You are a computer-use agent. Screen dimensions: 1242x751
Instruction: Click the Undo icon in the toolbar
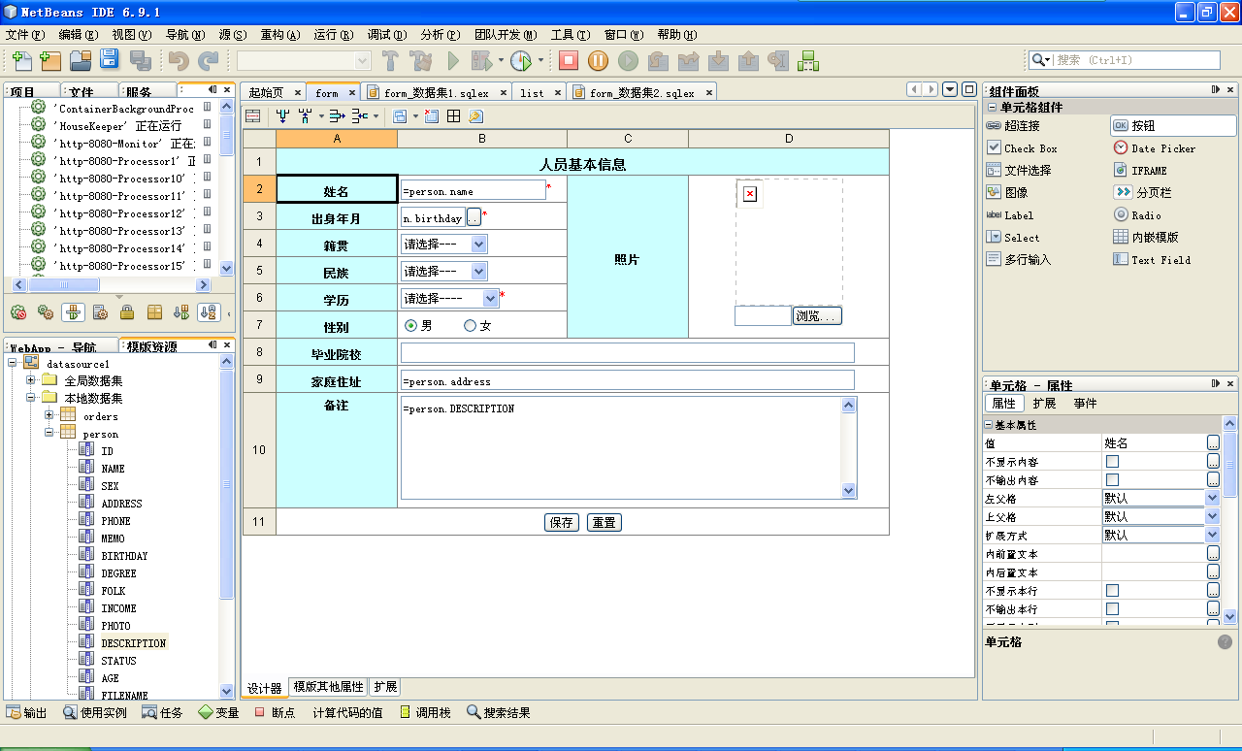pyautogui.click(x=179, y=59)
